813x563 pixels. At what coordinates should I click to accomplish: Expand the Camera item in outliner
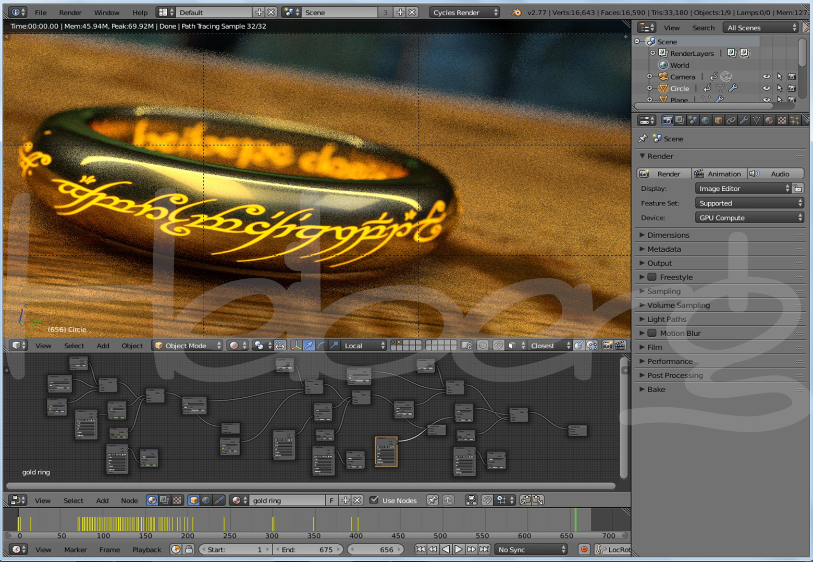click(x=649, y=77)
